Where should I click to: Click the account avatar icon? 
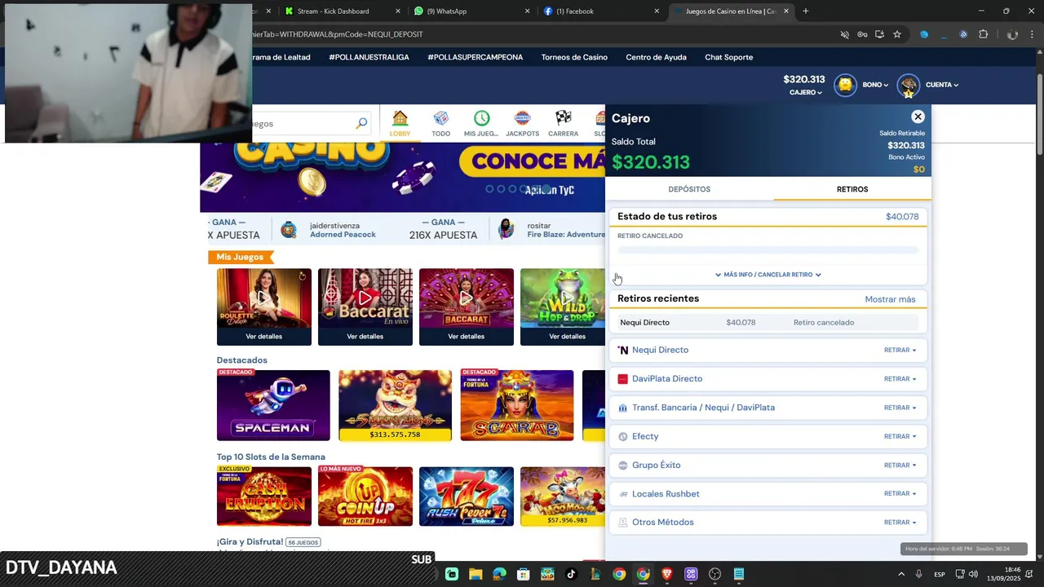908,85
